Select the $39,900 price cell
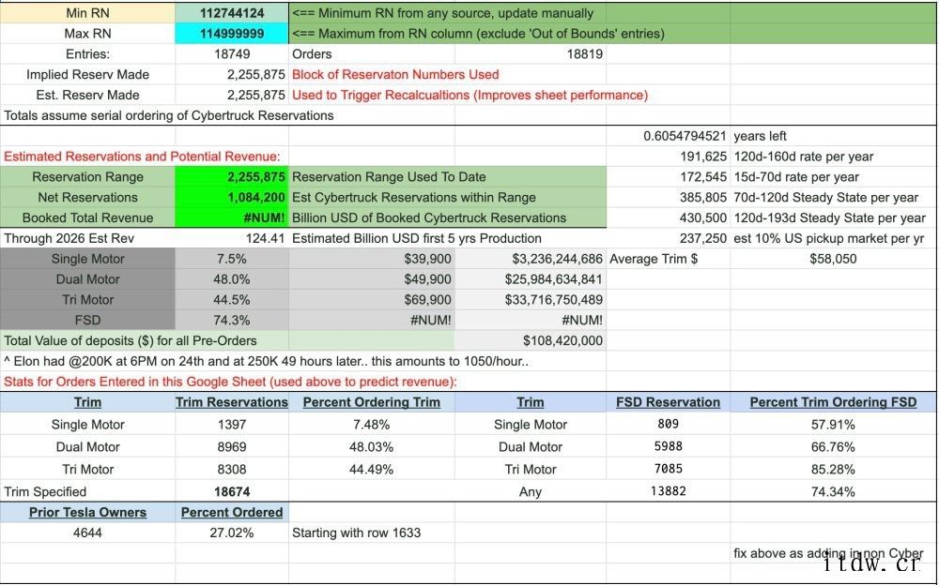The height and width of the screenshot is (585, 939). (371, 259)
